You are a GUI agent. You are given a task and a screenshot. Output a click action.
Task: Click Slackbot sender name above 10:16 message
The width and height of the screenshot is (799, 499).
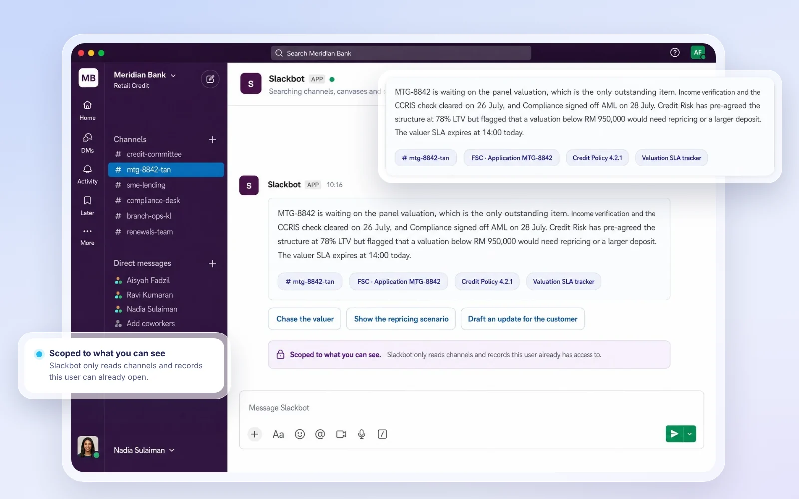284,184
